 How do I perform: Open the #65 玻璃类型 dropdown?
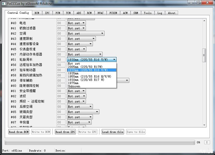point(83,112)
